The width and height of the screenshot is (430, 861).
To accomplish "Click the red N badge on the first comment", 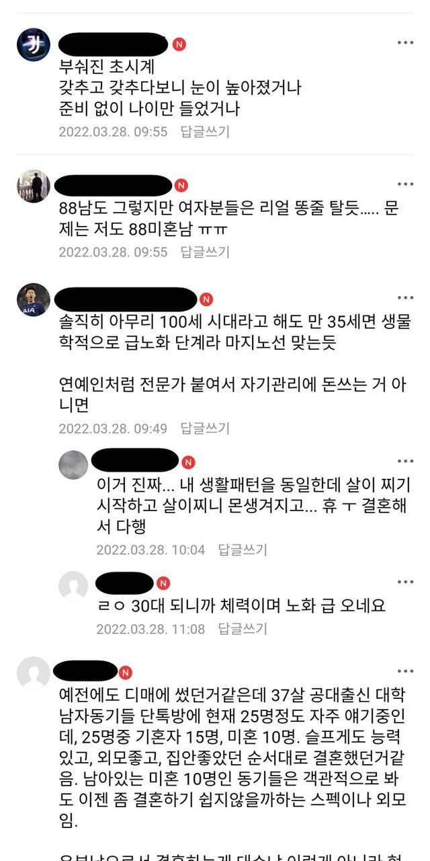I will pyautogui.click(x=179, y=44).
